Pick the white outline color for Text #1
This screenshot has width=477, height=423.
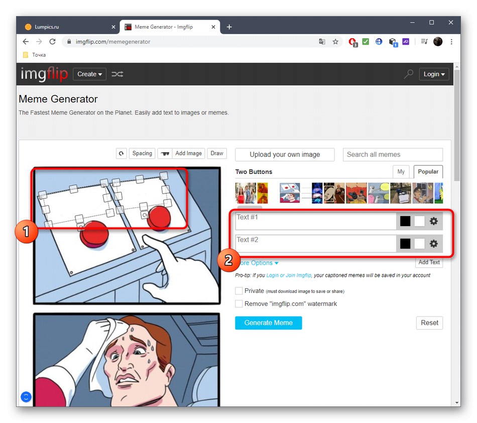419,221
